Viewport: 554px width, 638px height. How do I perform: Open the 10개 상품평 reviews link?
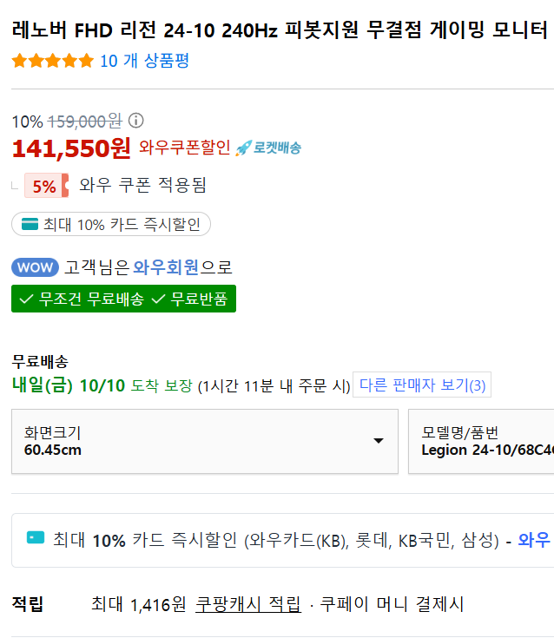pyautogui.click(x=144, y=61)
